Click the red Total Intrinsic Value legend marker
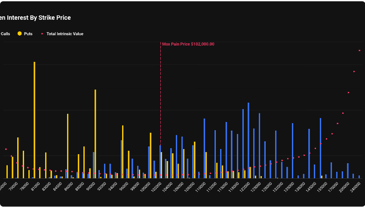The height and width of the screenshot is (207, 365). point(42,33)
